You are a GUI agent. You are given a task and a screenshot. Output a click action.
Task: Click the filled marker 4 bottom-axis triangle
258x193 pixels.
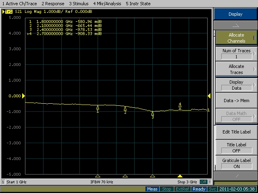[180, 176]
